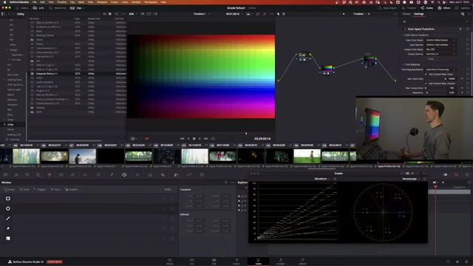Open the Input Gamma dropdown
This screenshot has height=266, width=473.
click(x=440, y=44)
